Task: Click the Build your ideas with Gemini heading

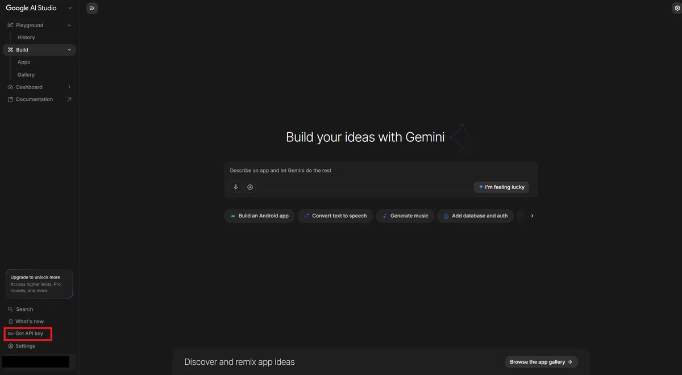Action: [365, 137]
